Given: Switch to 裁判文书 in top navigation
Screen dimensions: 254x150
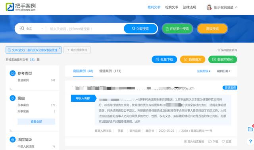Looking at the screenshot, I should click(154, 7).
